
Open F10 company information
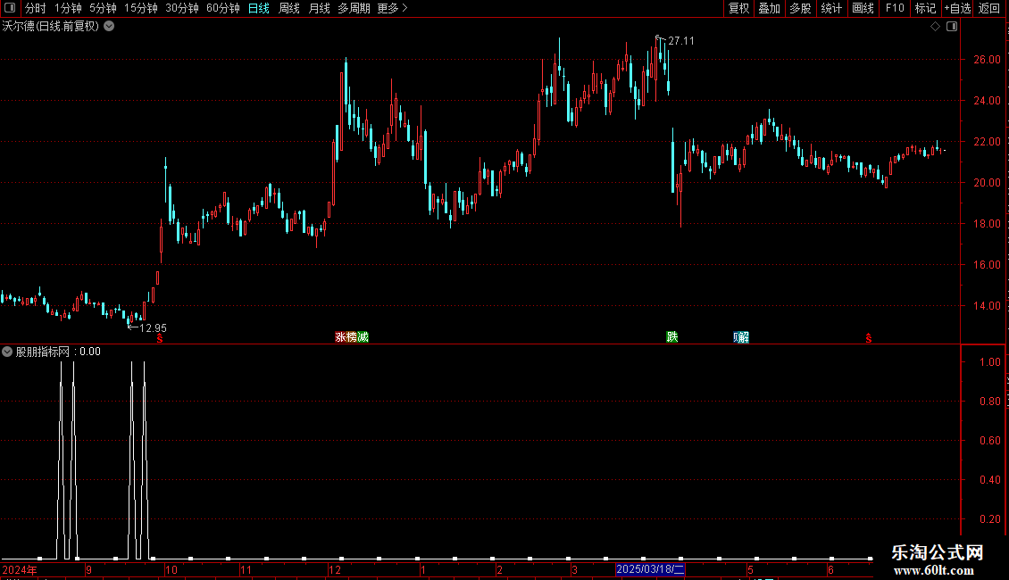(895, 8)
